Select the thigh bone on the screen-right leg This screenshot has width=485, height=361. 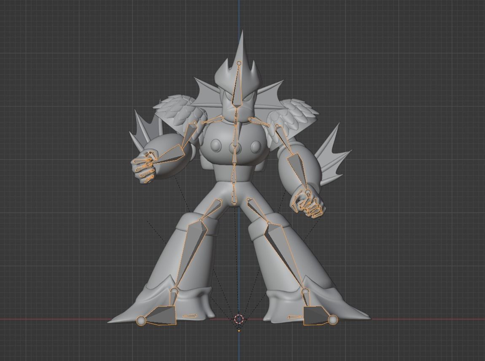258,210
